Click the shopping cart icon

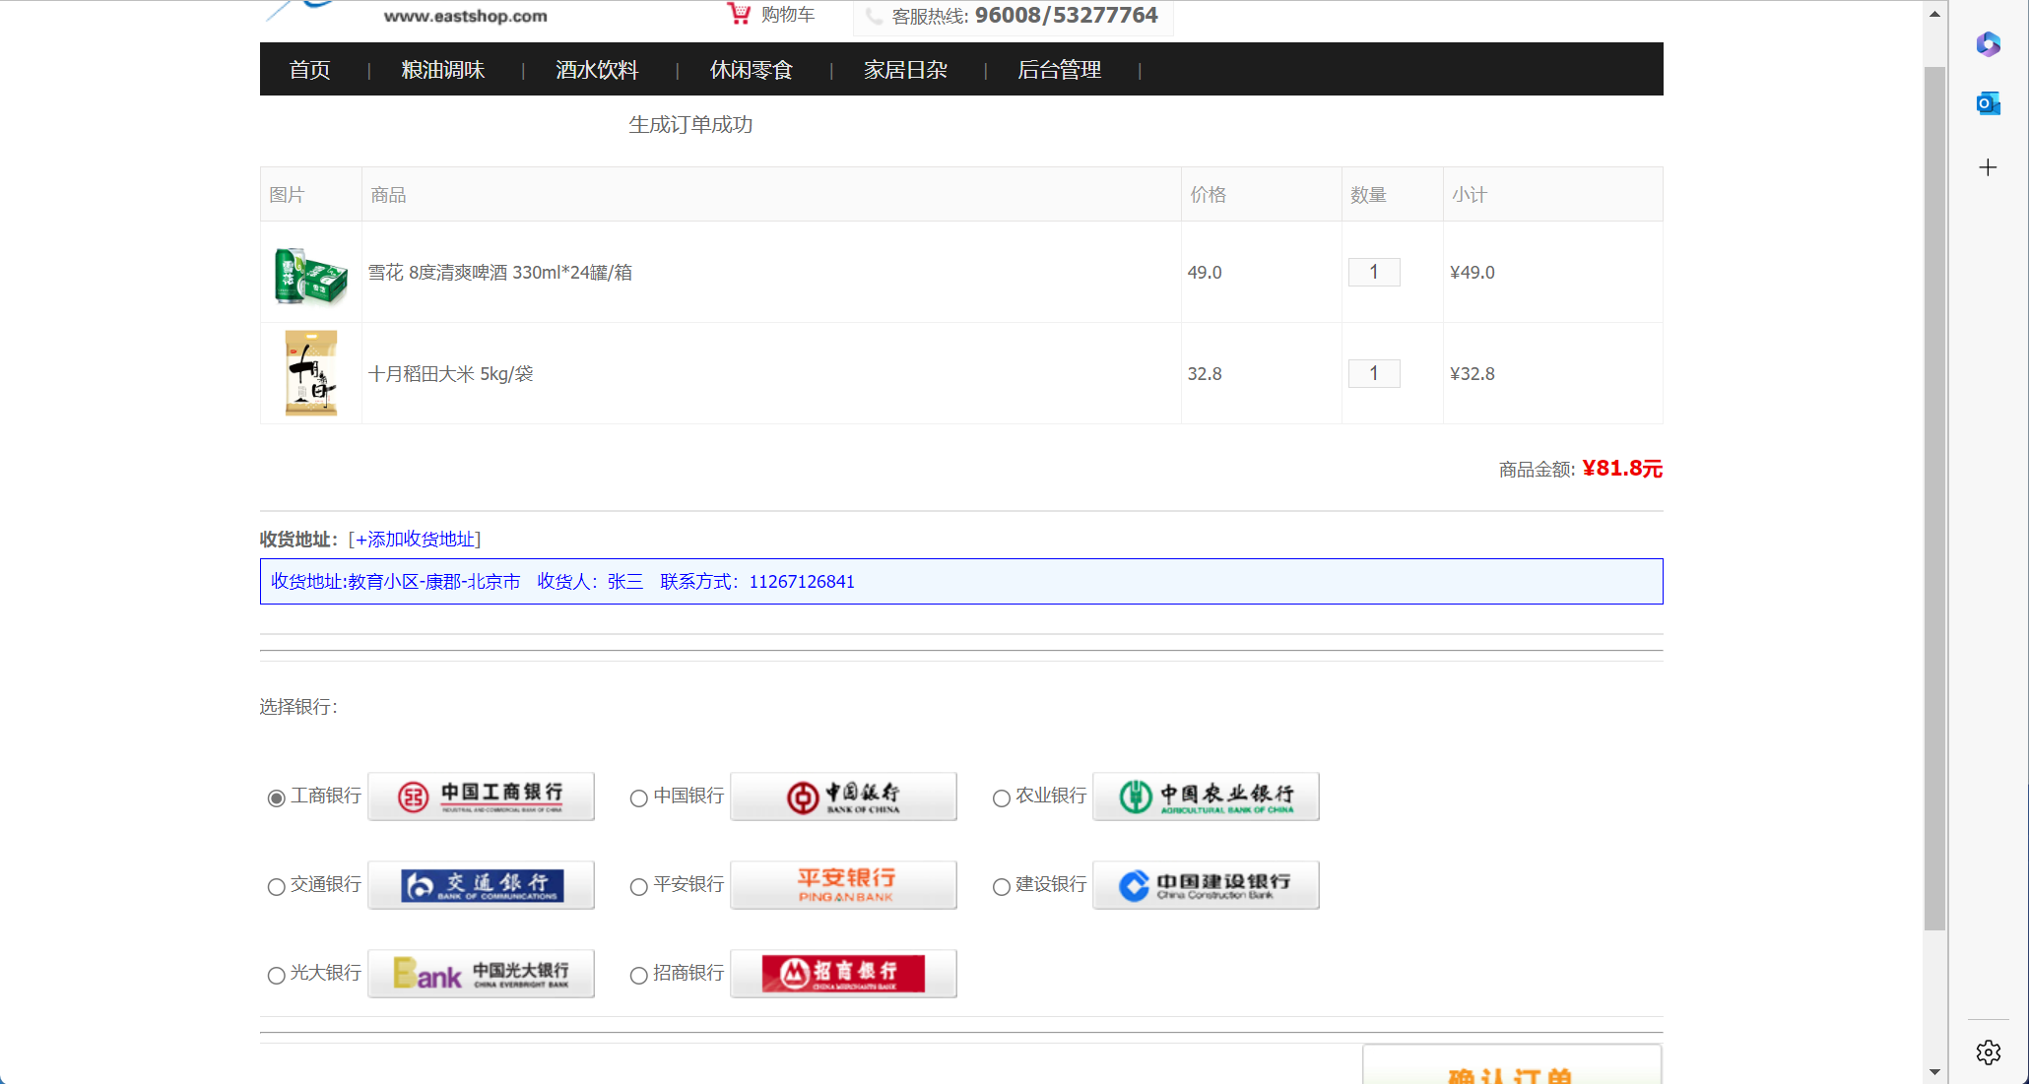pyautogui.click(x=739, y=14)
